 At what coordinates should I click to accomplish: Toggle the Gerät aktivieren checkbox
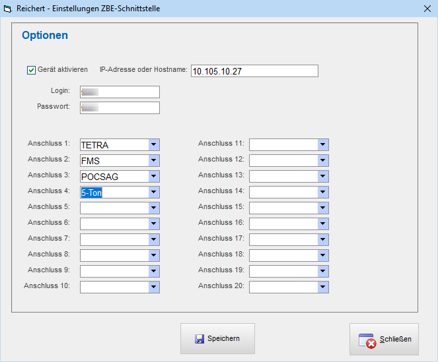(31, 70)
